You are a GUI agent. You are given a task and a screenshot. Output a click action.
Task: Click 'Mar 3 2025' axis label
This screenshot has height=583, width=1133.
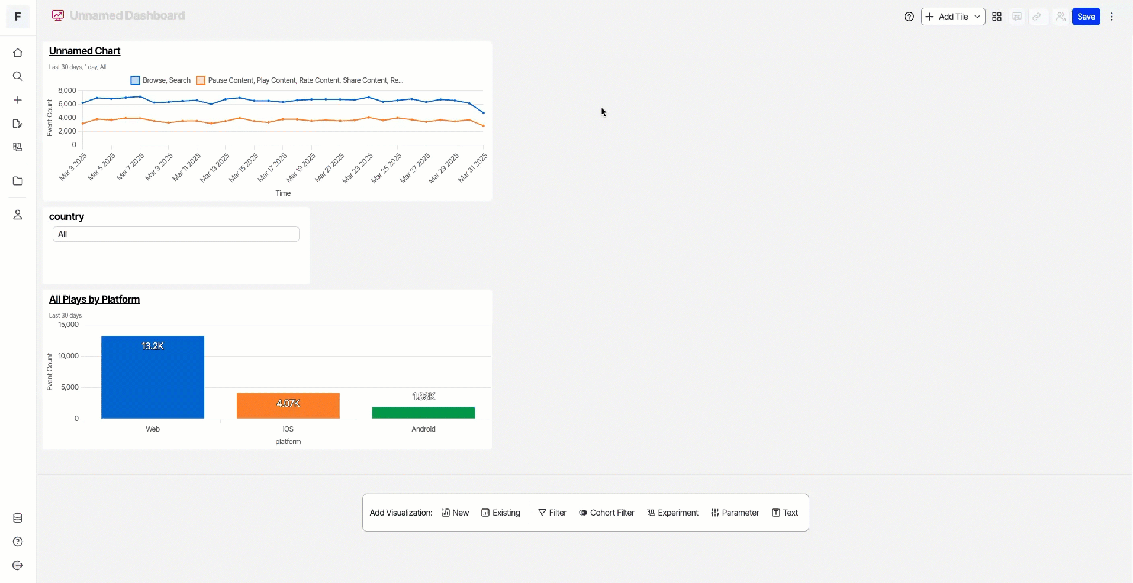[73, 166]
